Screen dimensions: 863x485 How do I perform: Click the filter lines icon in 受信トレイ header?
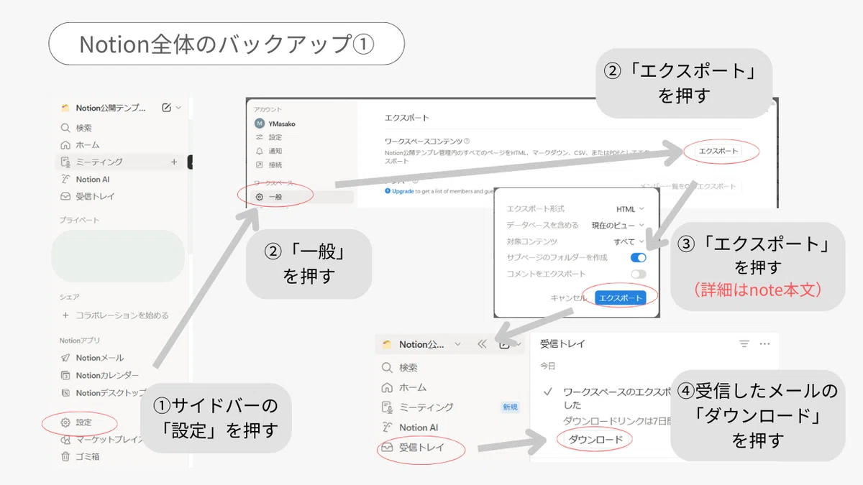[x=744, y=344]
